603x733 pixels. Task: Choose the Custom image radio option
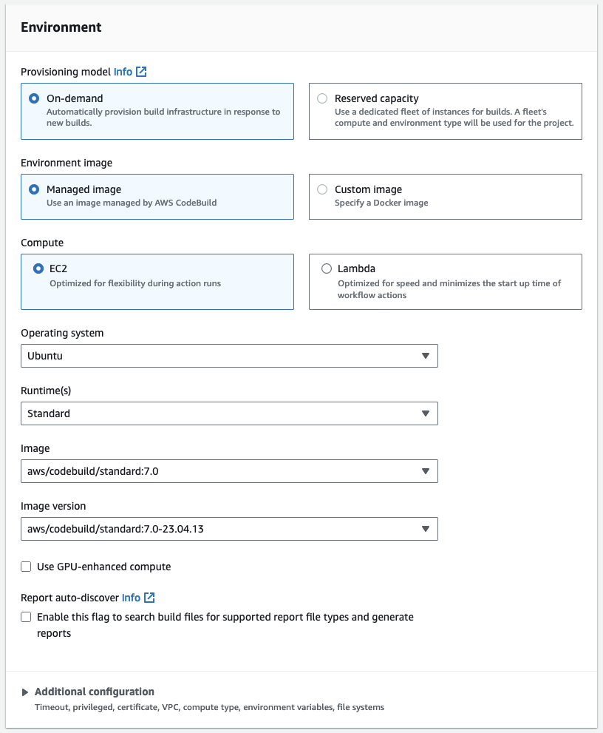322,189
